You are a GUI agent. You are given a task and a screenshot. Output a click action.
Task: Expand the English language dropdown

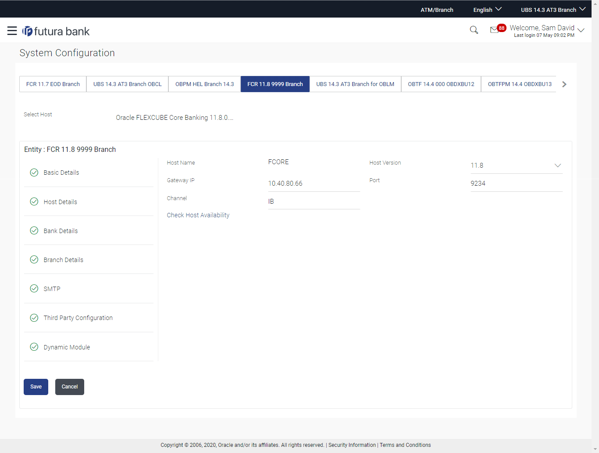(487, 10)
